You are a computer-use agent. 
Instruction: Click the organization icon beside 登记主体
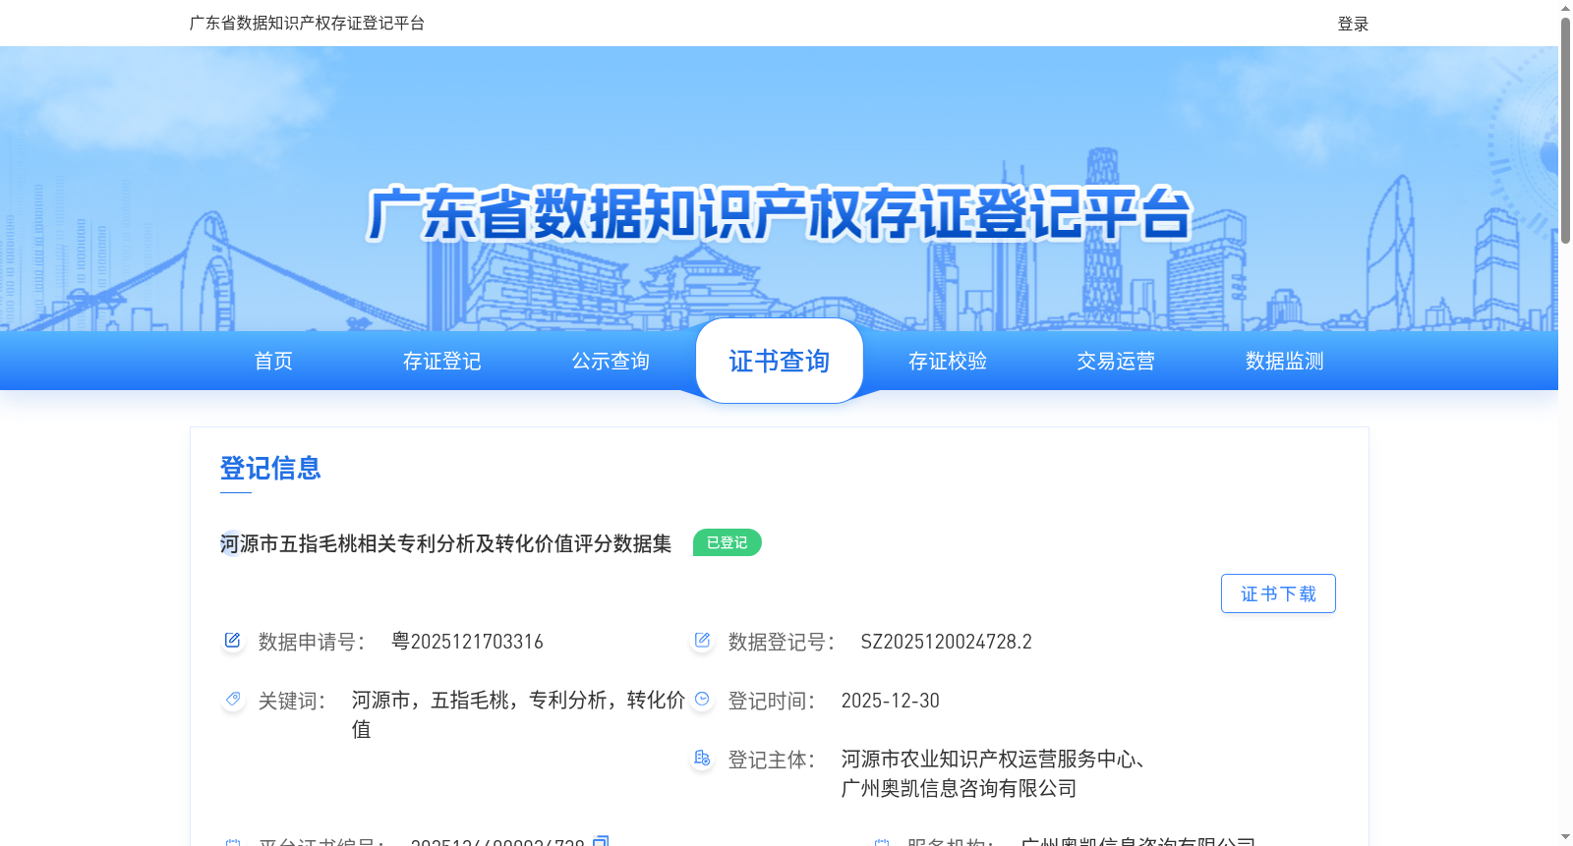tap(702, 759)
